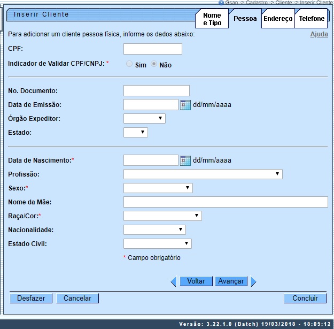The width and height of the screenshot is (334, 329).
Task: Open the Órgão Expeditor dropdown
Action: tap(144, 118)
